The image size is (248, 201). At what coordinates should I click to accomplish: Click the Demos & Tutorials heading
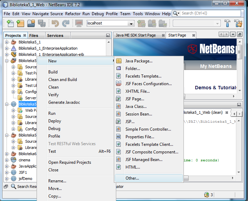216,88
